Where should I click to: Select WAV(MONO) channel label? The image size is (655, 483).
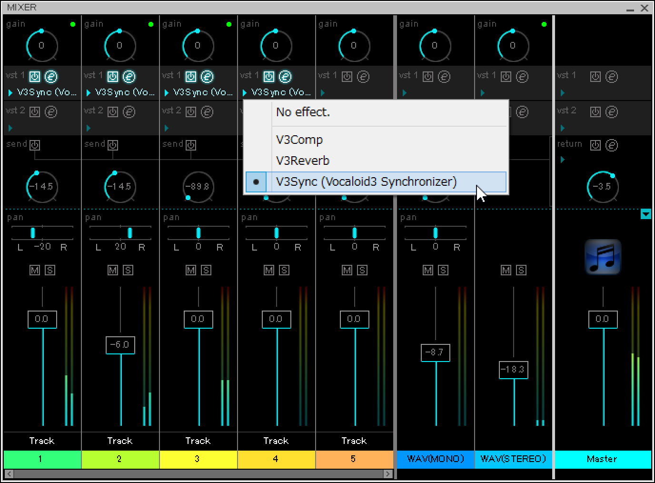436,459
